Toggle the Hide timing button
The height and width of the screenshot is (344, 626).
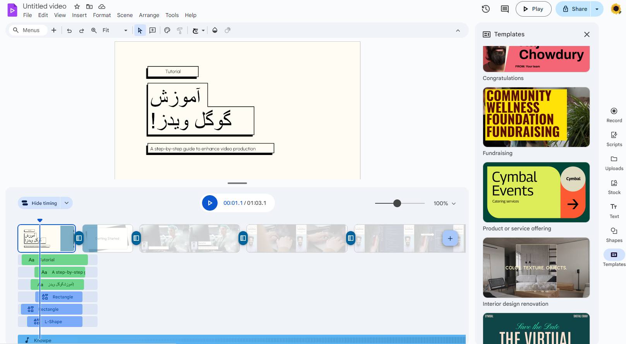point(39,203)
